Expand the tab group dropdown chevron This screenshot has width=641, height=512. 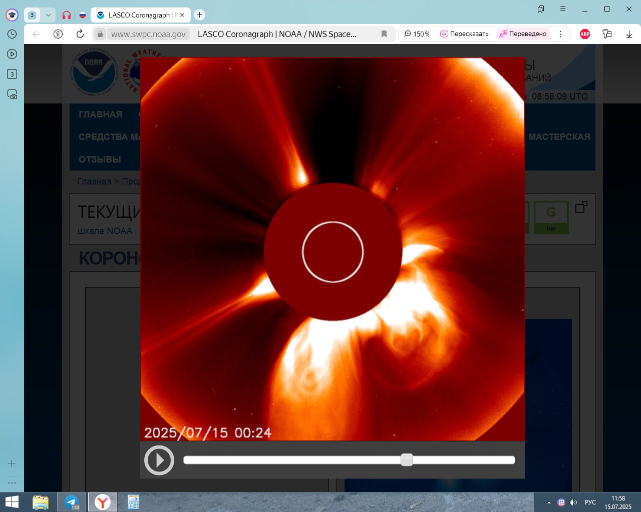tap(48, 15)
